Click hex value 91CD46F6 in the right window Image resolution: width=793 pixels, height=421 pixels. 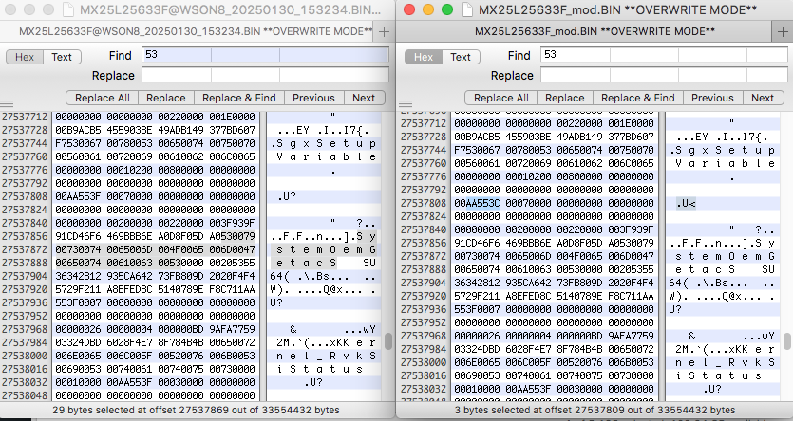(x=477, y=243)
